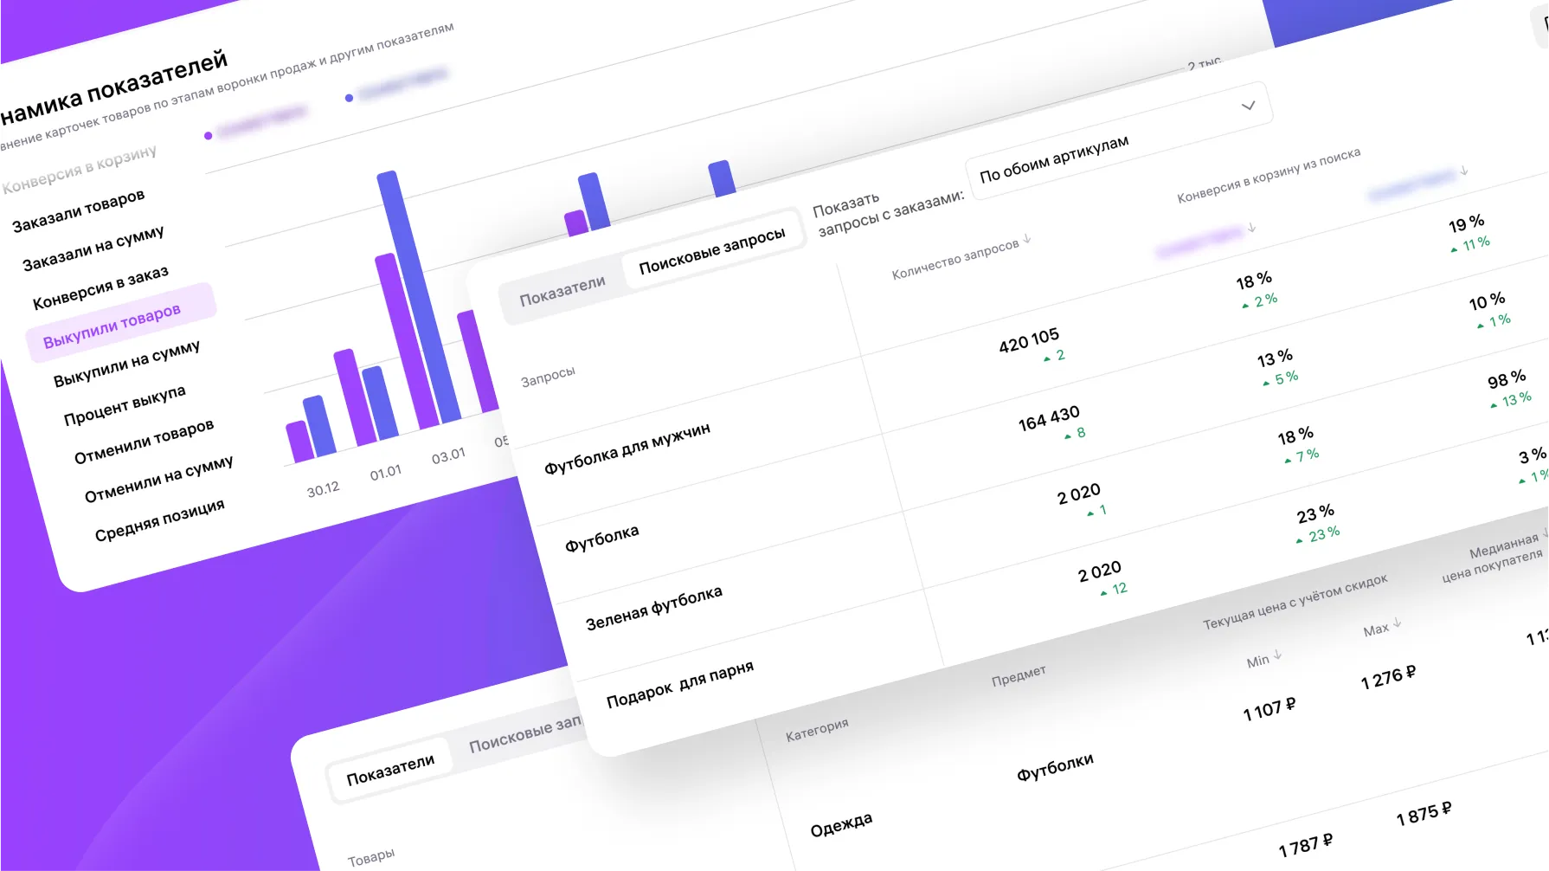Click the 'Запросы' column header

(x=548, y=377)
